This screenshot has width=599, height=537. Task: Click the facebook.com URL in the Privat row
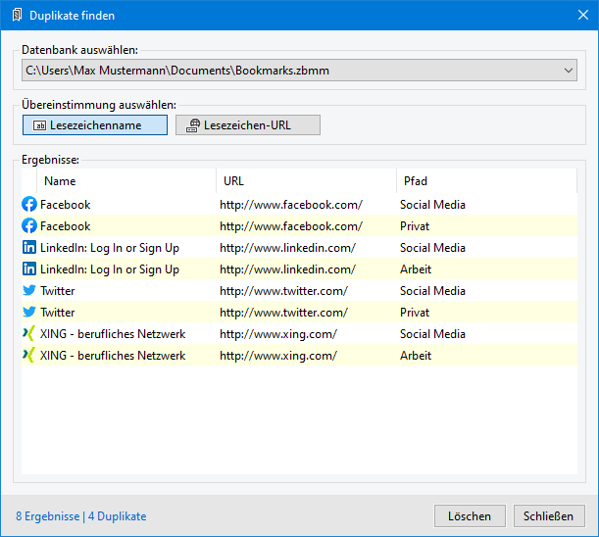291,226
